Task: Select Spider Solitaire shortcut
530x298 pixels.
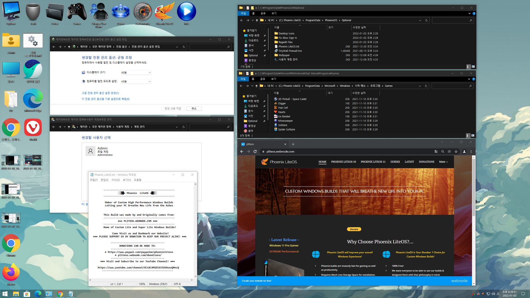Action: [286, 129]
